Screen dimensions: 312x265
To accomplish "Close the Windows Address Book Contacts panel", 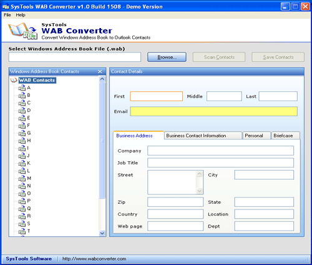I will pos(100,72).
